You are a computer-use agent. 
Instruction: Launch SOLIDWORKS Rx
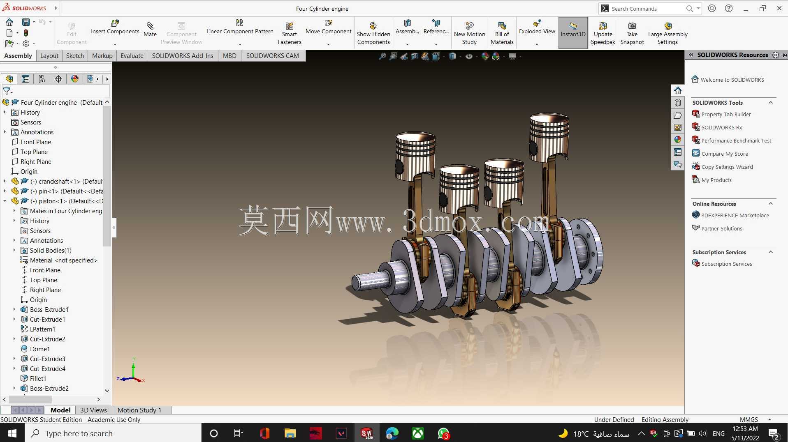tap(721, 127)
